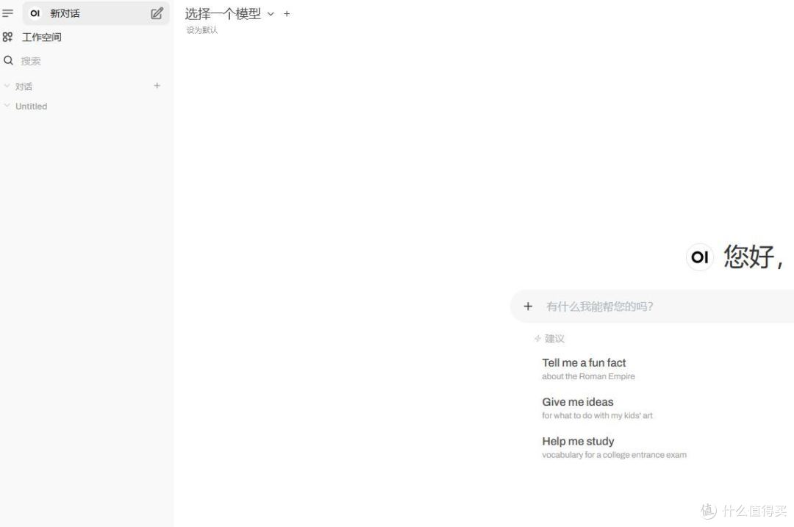794x527 pixels.
Task: Toggle the sidebar with the hamburger icon
Action: coord(8,12)
